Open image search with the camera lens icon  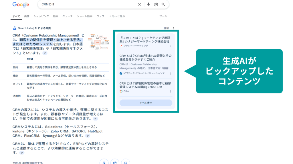coord(156,5)
